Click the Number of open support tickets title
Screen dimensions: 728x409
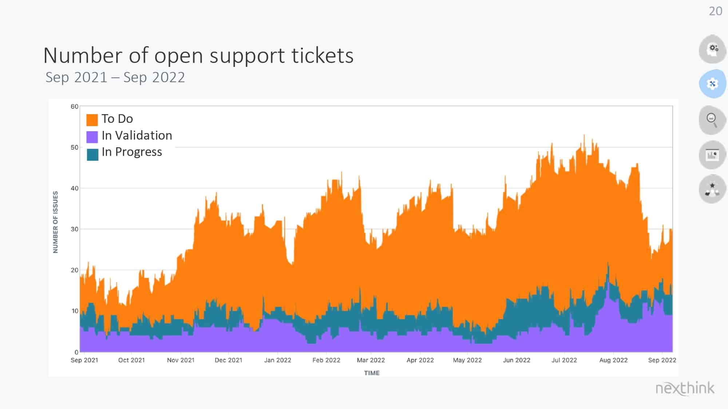pos(198,56)
